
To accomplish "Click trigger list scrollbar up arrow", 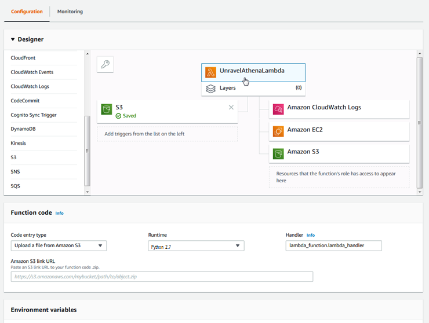I will coord(88,54).
